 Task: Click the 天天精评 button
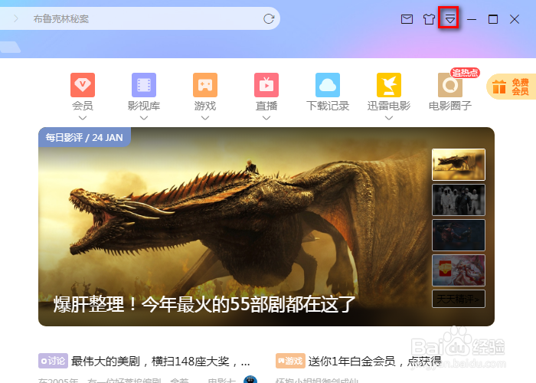459,300
